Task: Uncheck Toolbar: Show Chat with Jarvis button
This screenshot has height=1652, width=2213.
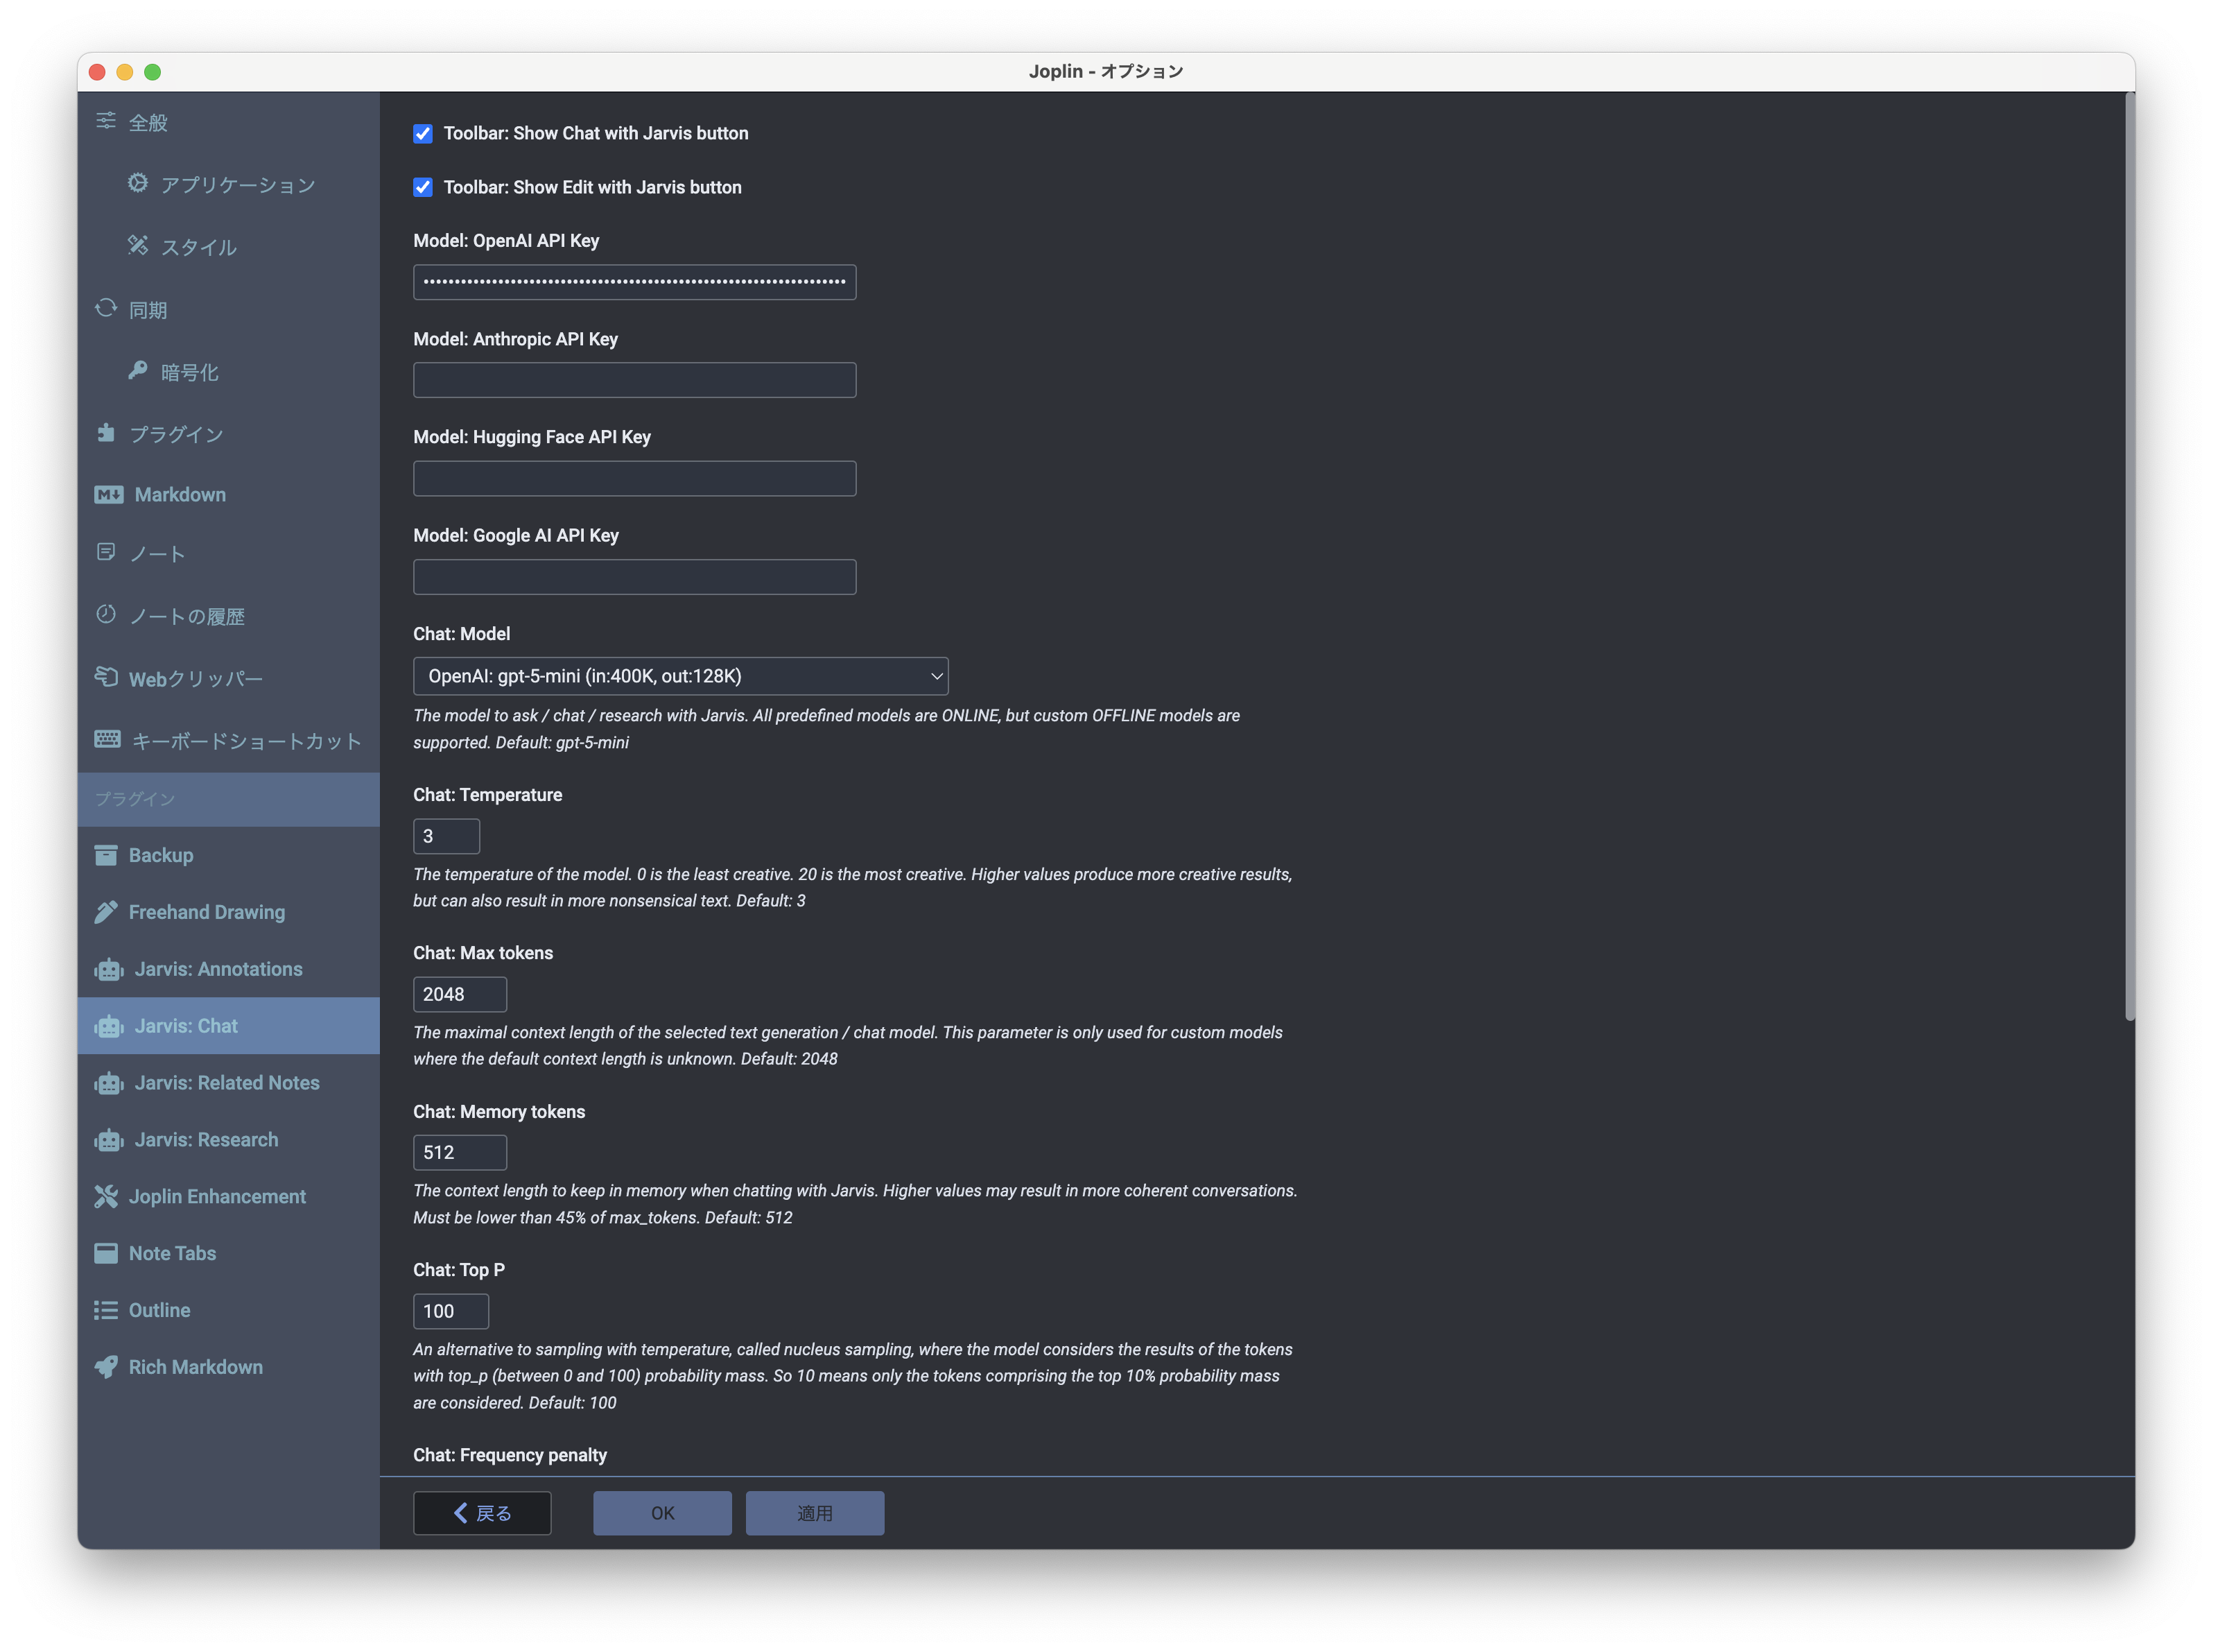Action: tap(423, 133)
